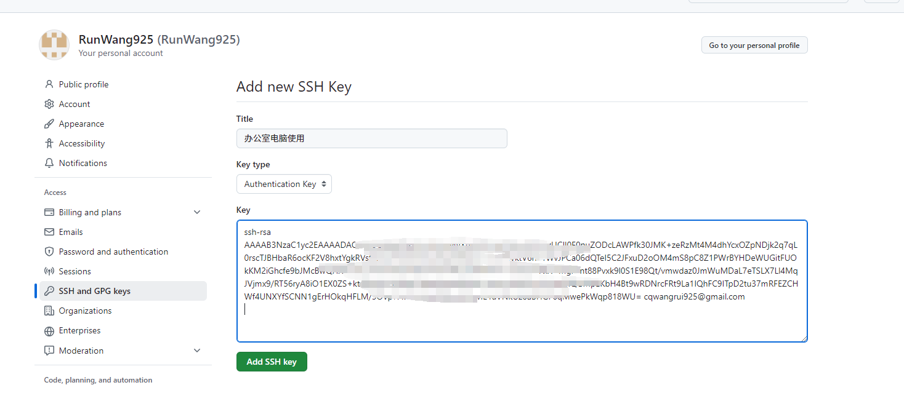Click the Public profile person icon

click(x=49, y=84)
